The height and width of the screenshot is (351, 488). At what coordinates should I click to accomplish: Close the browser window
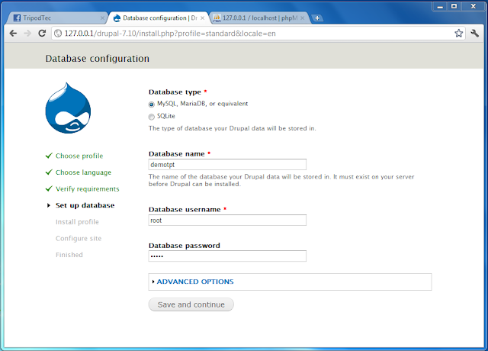474,7
